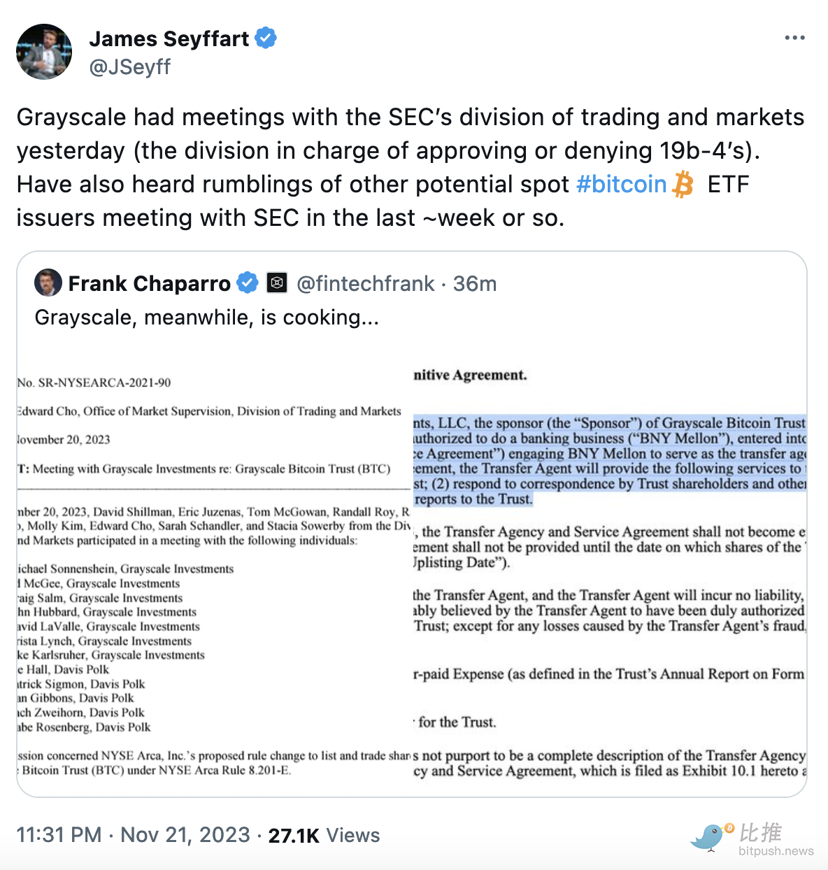Image resolution: width=828 pixels, height=870 pixels.
Task: Click the @fintechfrank handle
Action: pos(365,284)
